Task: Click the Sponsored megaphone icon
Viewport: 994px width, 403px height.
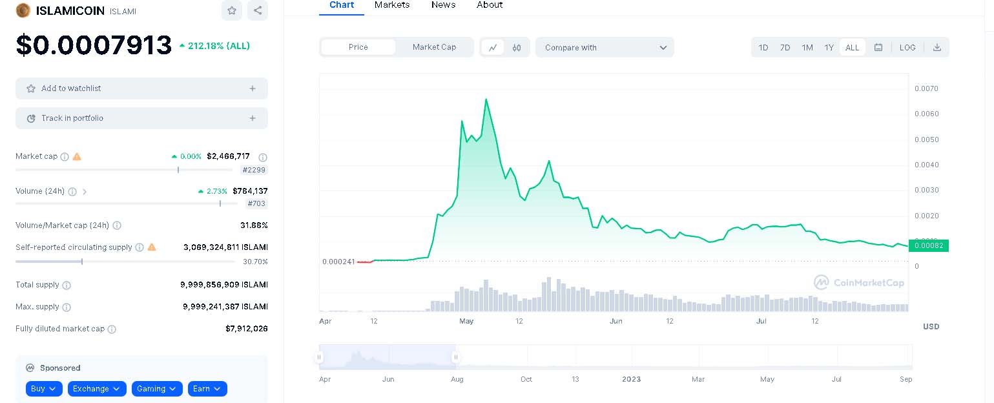Action: (30, 368)
